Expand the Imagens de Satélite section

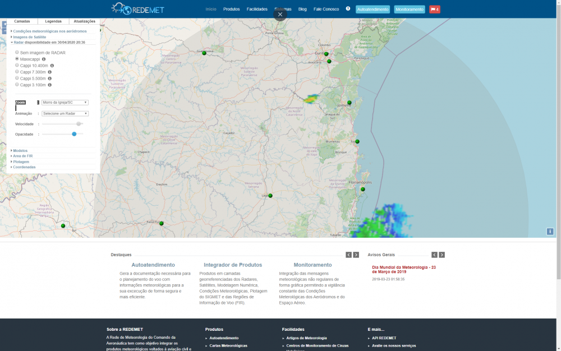[x=29, y=37]
